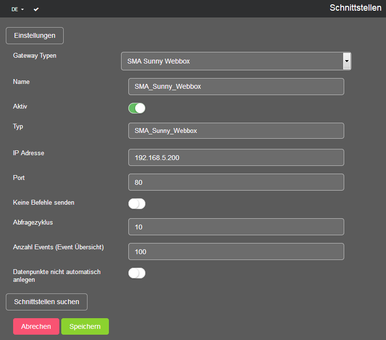Open the DE language dropdown
This screenshot has height=340, width=386.
click(18, 9)
